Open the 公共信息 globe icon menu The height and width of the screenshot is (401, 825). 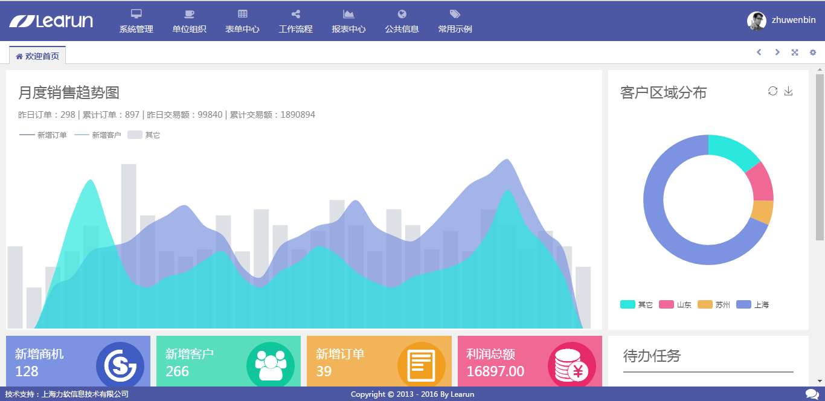point(402,21)
